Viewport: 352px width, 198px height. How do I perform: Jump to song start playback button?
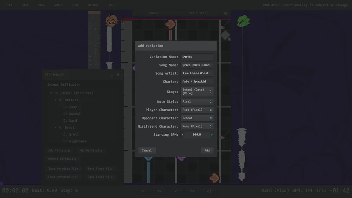click(x=142, y=191)
